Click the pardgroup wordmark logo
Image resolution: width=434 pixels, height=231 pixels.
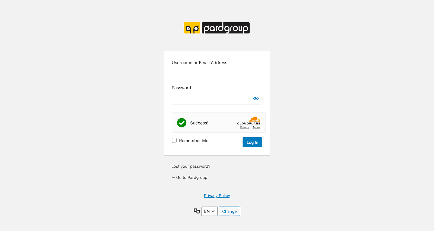226,28
